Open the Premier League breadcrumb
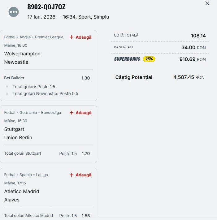 [x=49, y=37]
